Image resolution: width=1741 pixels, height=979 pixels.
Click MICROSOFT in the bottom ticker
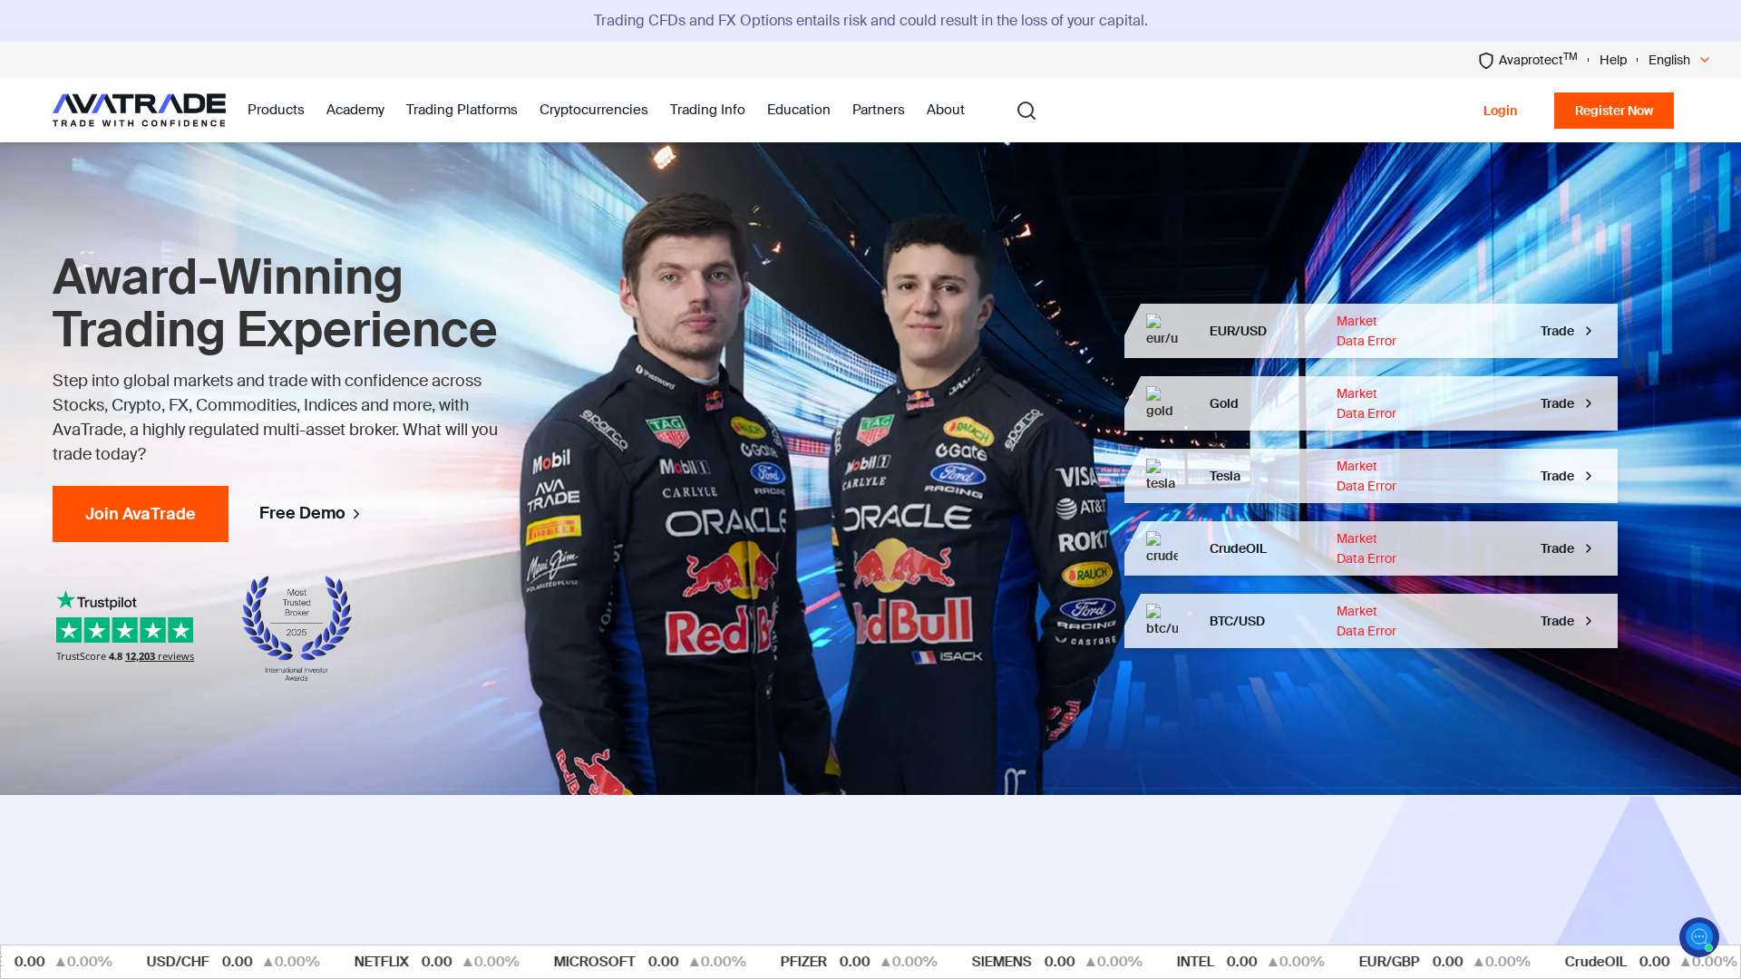[x=595, y=962]
